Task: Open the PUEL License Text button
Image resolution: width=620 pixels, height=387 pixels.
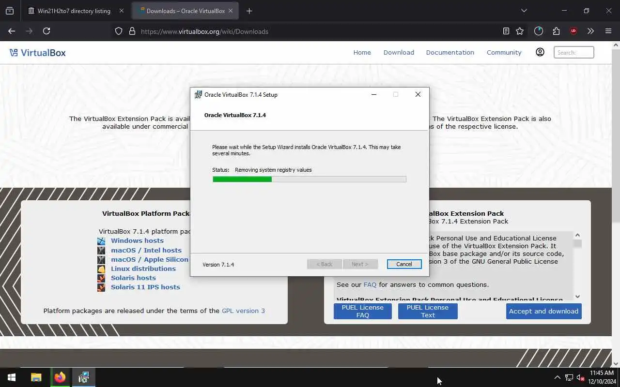Action: click(428, 311)
